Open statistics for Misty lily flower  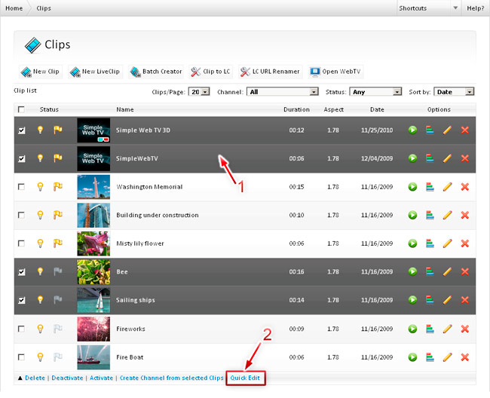[x=430, y=243]
